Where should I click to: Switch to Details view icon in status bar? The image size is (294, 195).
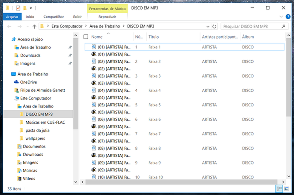coord(279,189)
